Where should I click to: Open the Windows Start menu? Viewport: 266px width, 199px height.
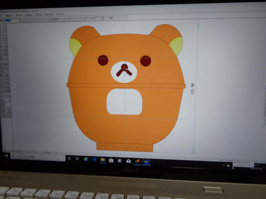point(6,155)
